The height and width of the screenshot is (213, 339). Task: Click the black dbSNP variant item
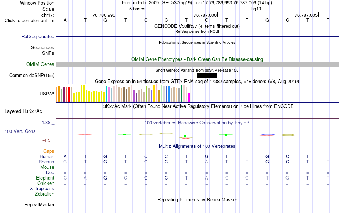(x=207, y=75)
